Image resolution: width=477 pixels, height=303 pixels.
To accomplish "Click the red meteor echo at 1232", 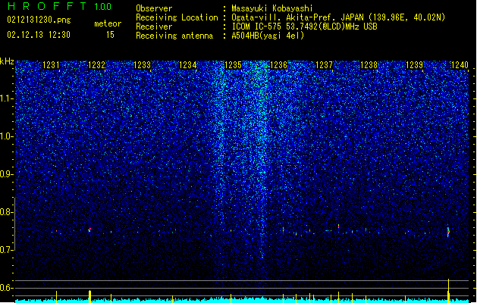I will point(89,230).
